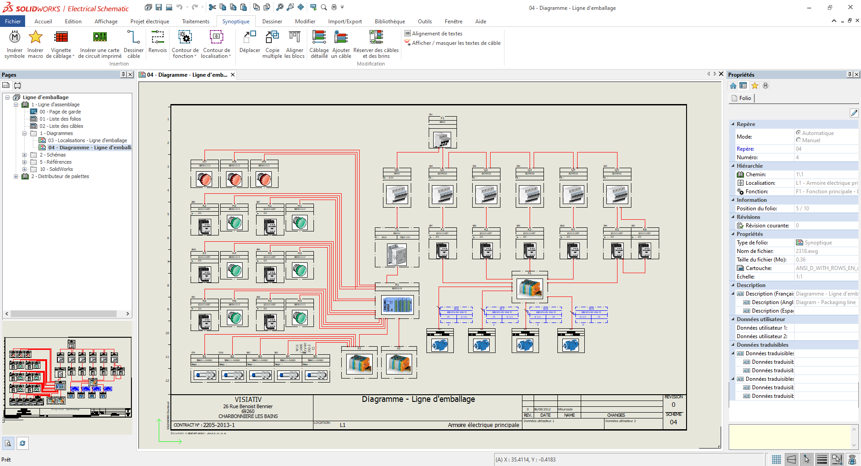Toggle orthogonal mode in status bar
This screenshot has height=466, width=861.
[x=791, y=459]
